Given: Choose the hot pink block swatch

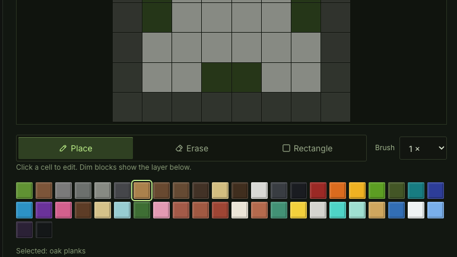Looking at the screenshot, I should click(x=64, y=210).
